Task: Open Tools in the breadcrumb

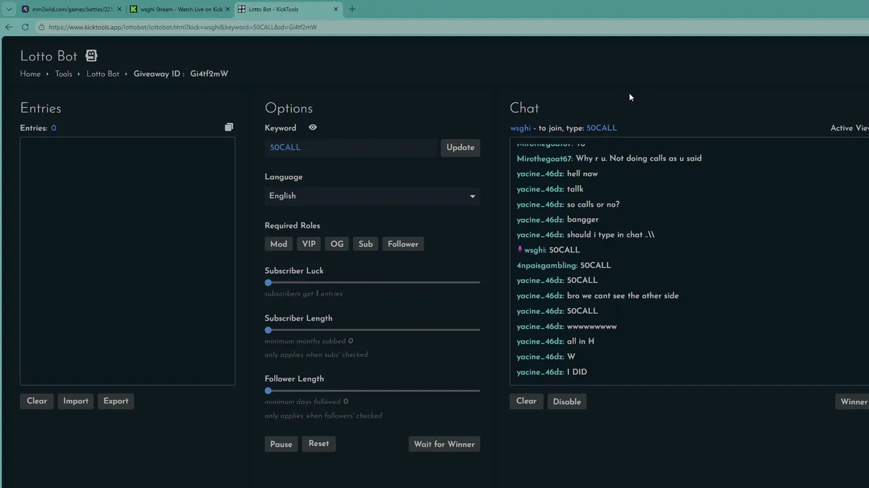Action: click(x=63, y=74)
